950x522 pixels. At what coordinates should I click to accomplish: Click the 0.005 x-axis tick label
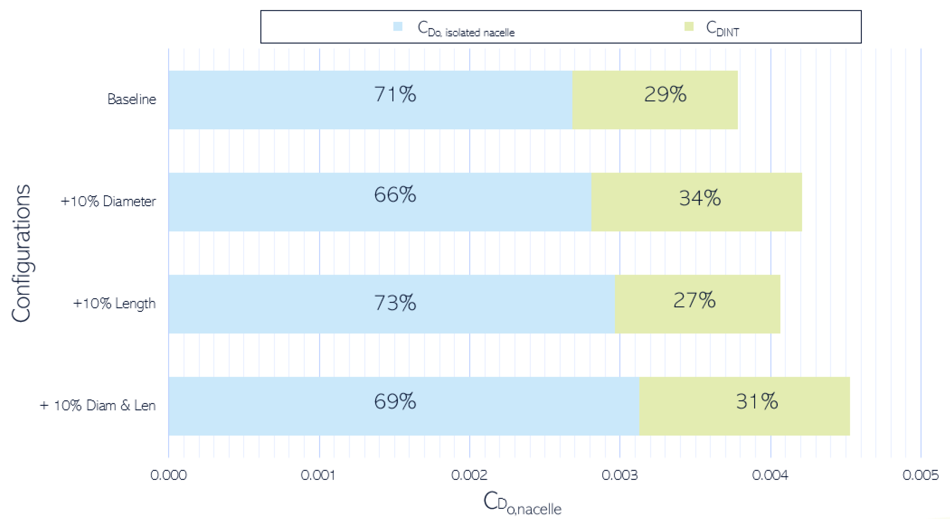[x=920, y=475]
